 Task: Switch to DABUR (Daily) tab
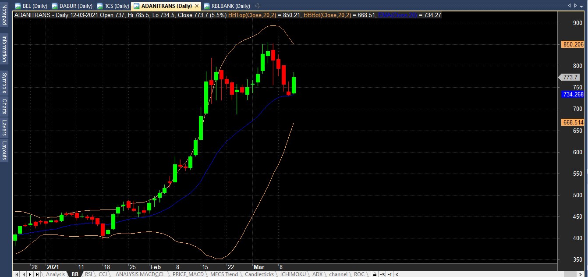[x=72, y=6]
